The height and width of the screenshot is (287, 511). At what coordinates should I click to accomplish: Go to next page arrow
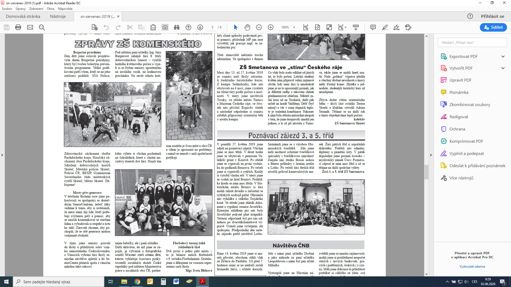200,27
